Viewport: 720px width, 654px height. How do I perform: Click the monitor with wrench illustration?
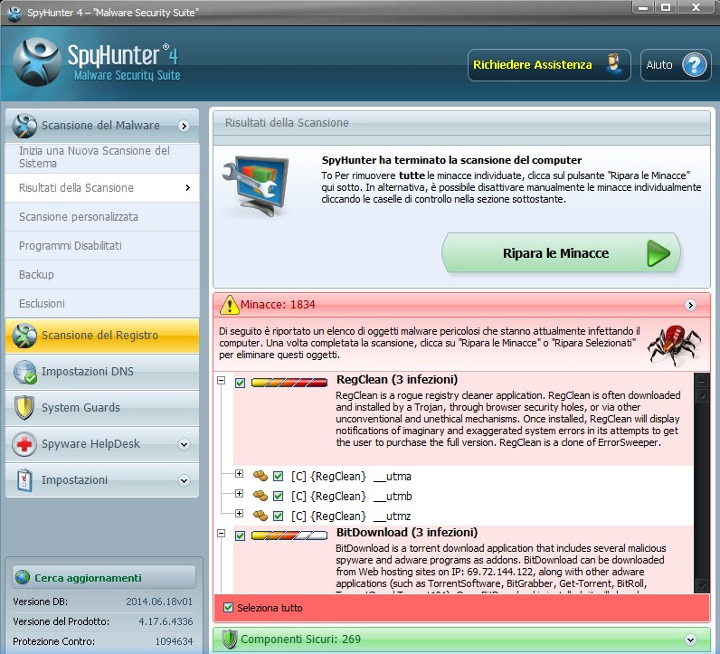[x=256, y=185]
